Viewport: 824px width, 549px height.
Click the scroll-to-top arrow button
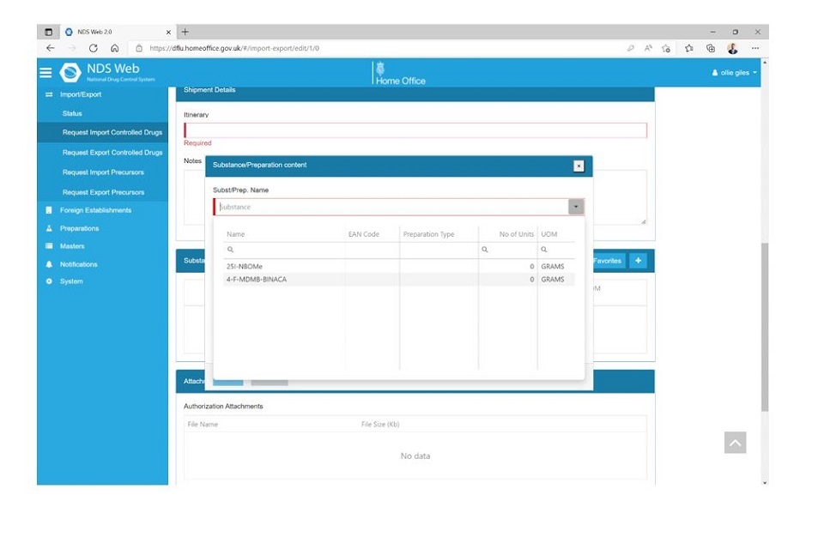click(x=735, y=443)
